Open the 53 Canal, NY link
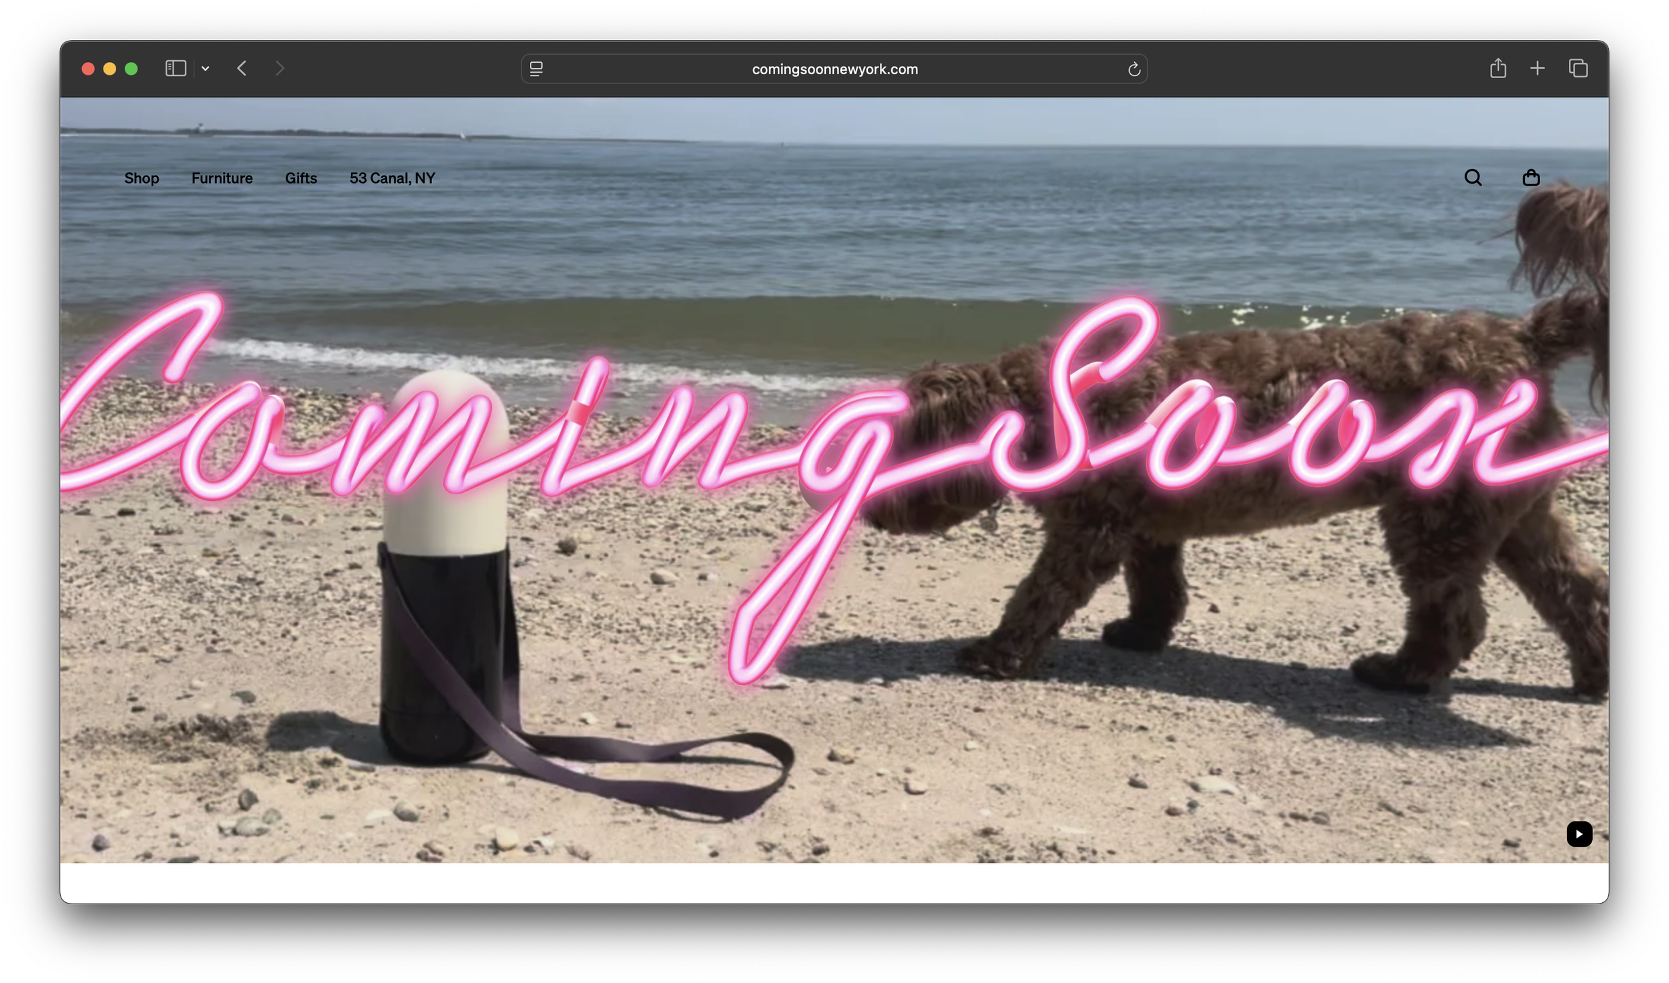 tap(393, 178)
